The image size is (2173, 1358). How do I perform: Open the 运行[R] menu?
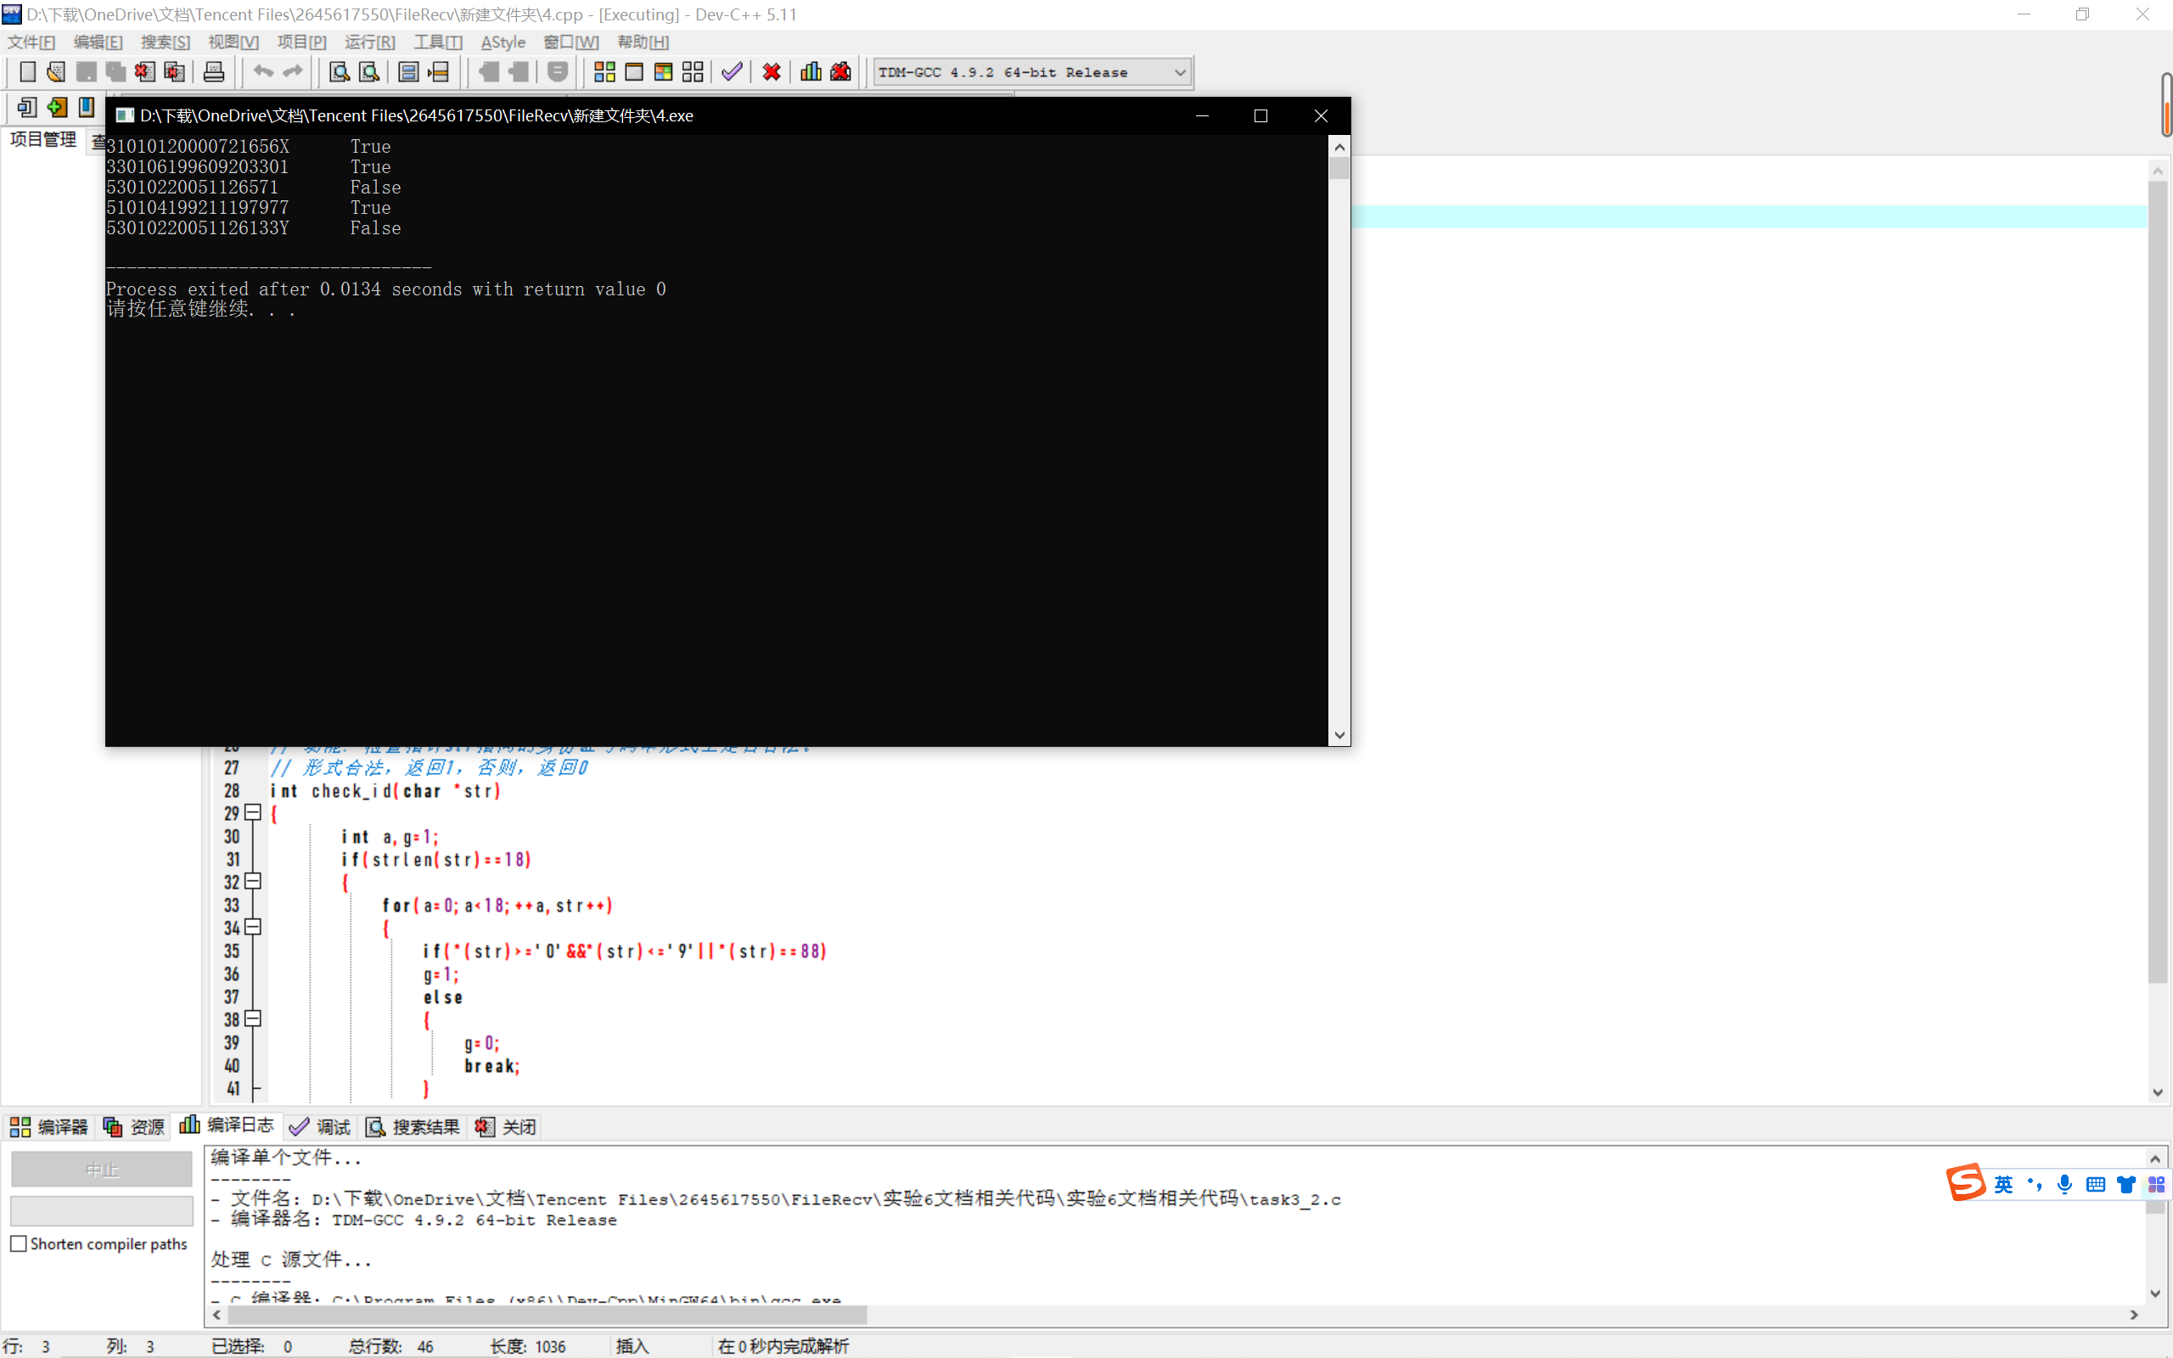coord(369,42)
